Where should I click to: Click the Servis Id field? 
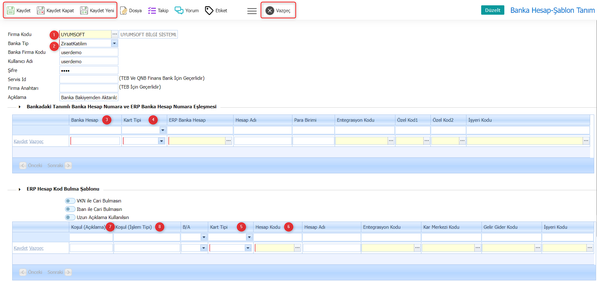tap(89, 79)
